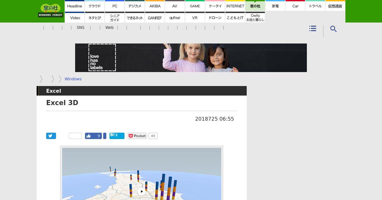The width and height of the screenshot is (382, 200).
Task: Click the Pocket count bubble showing 49
Action: point(153,136)
